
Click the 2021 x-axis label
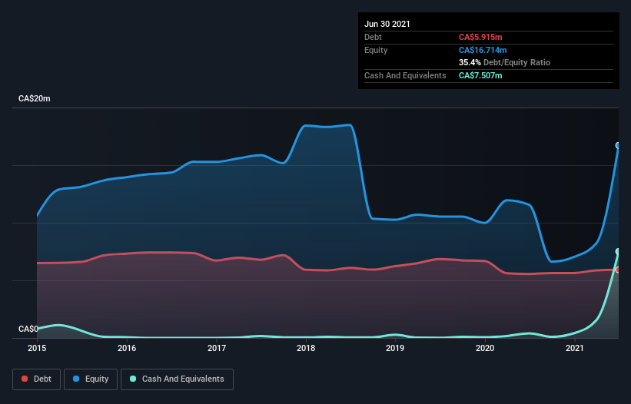click(575, 348)
